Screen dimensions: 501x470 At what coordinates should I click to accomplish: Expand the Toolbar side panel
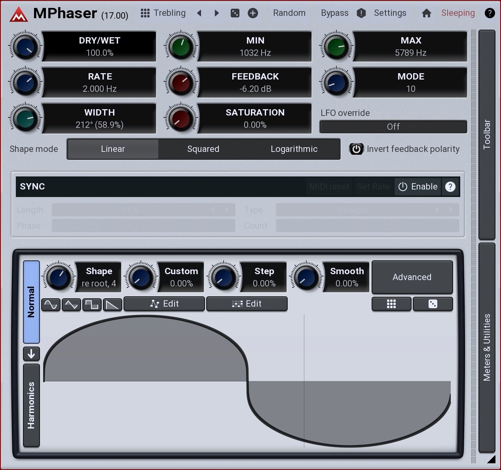point(487,135)
